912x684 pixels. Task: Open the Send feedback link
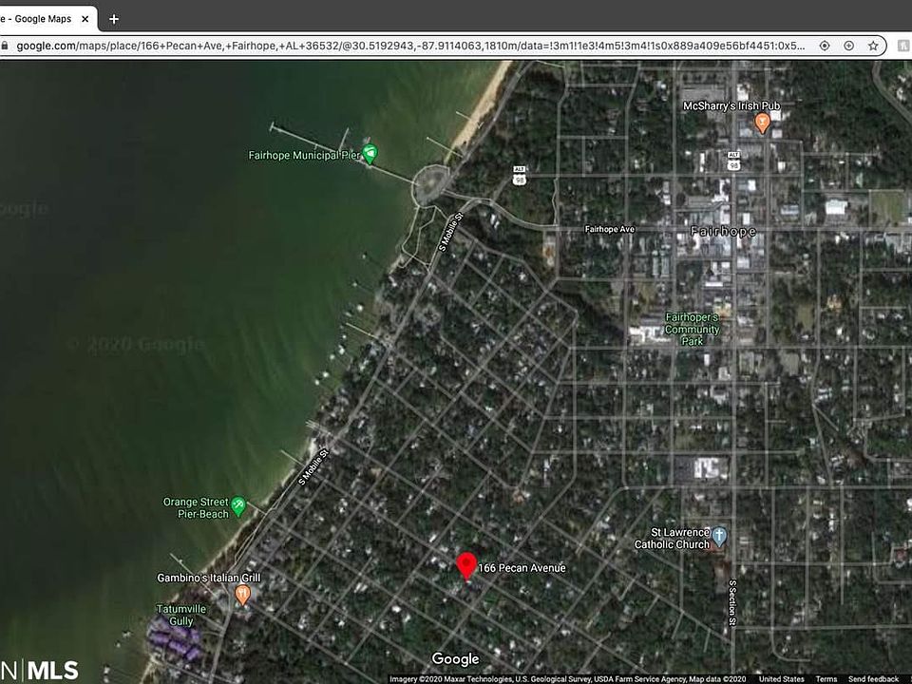coord(874,678)
